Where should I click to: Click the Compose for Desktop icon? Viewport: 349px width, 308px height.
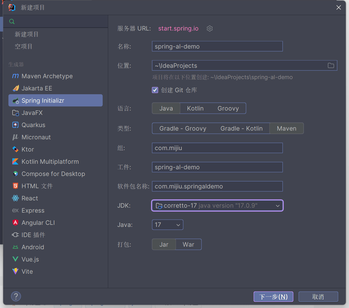point(15,174)
